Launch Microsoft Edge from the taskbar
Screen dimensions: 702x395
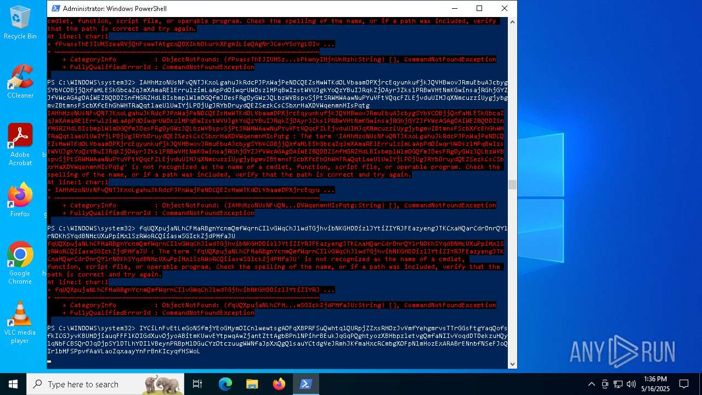[225, 384]
